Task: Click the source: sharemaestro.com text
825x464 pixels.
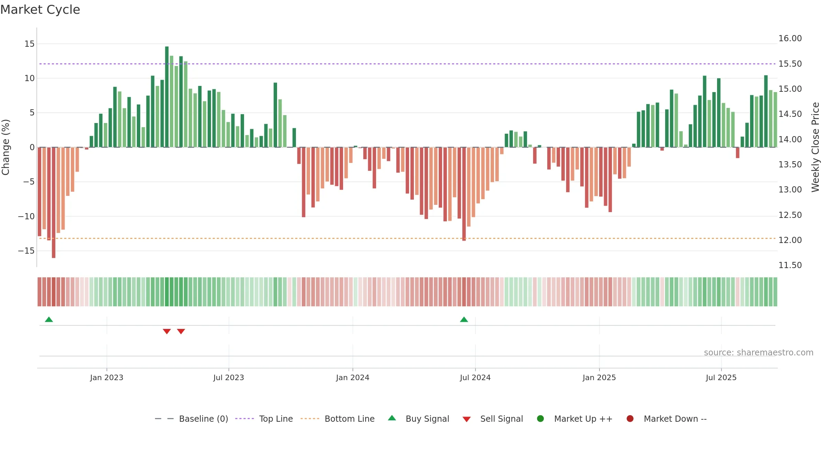Action: tap(759, 353)
